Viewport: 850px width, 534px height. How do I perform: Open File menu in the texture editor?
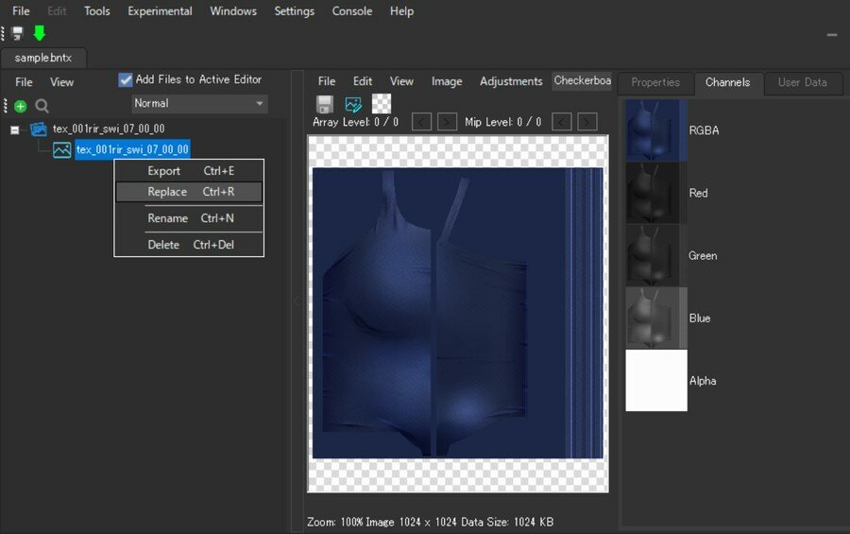coord(327,81)
